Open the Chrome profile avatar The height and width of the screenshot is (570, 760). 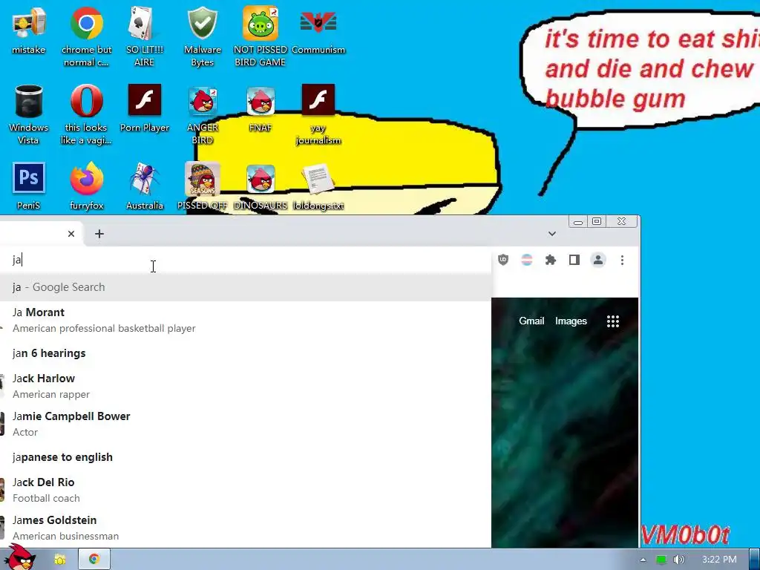[x=598, y=261]
